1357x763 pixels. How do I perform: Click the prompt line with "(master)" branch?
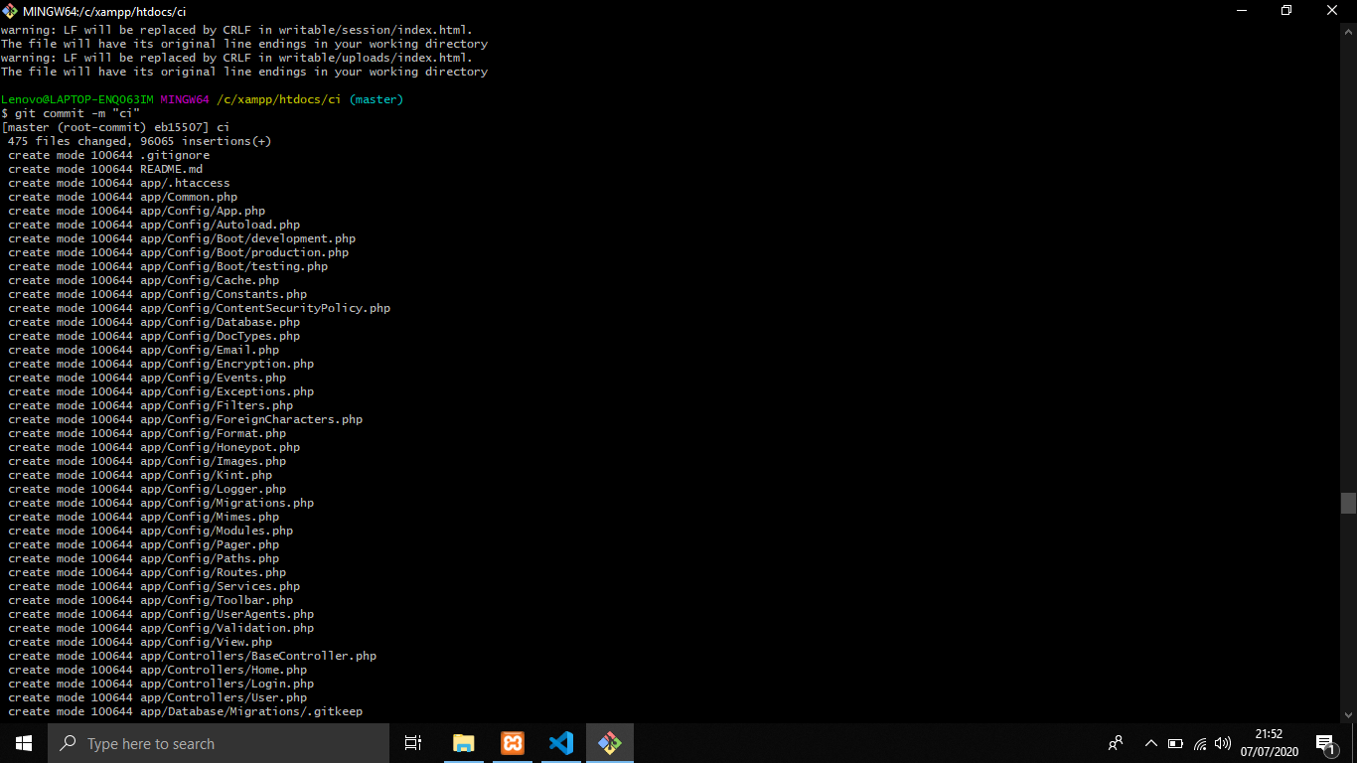pos(202,99)
